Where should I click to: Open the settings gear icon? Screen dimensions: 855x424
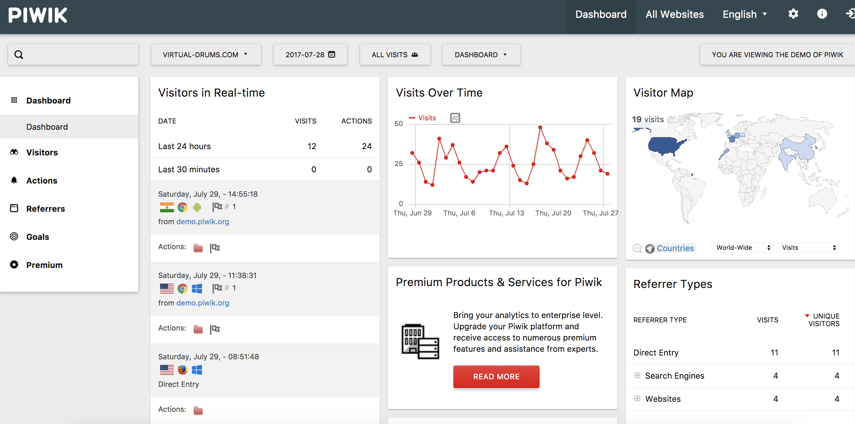pyautogui.click(x=793, y=14)
